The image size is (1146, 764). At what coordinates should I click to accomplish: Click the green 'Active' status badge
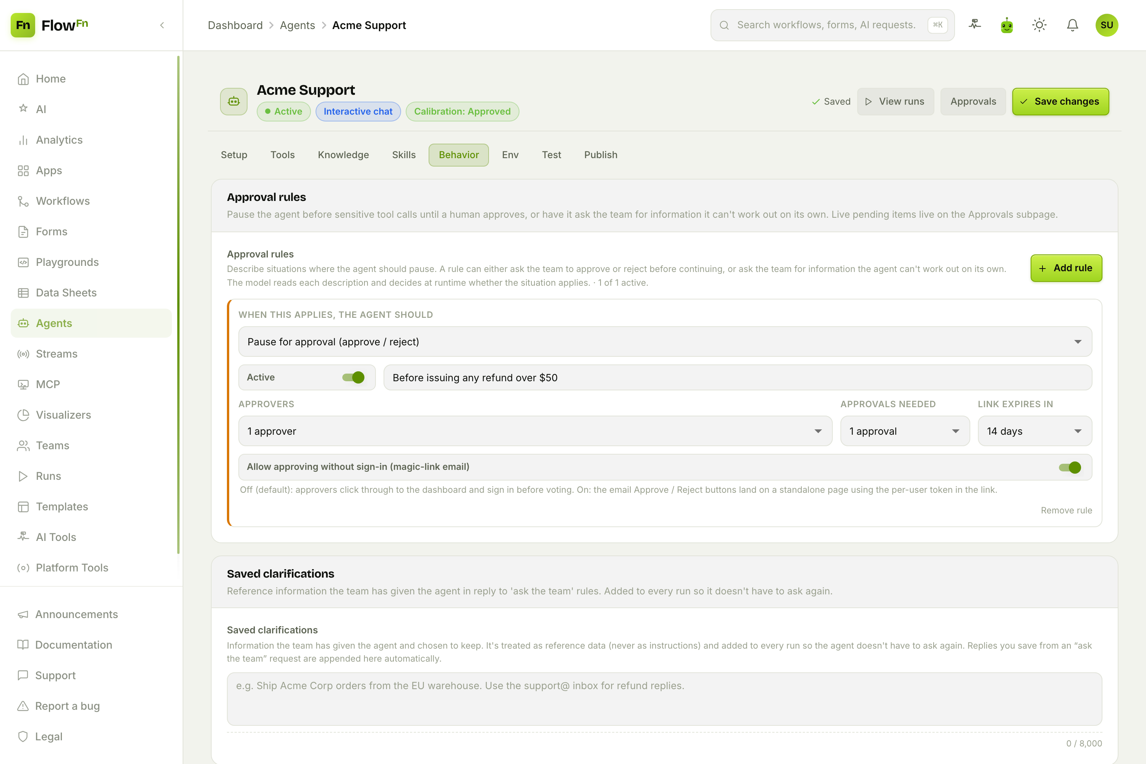coord(283,111)
